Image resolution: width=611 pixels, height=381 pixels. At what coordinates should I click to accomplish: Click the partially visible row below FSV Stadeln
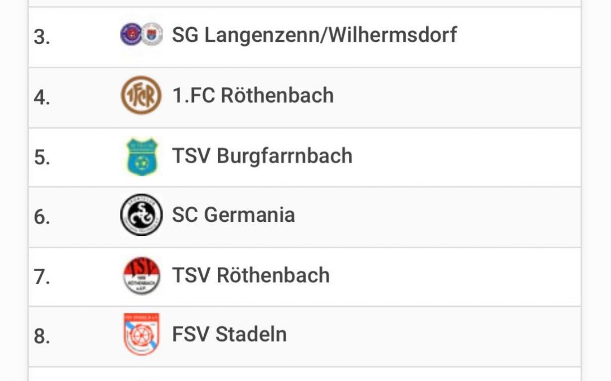304,375
